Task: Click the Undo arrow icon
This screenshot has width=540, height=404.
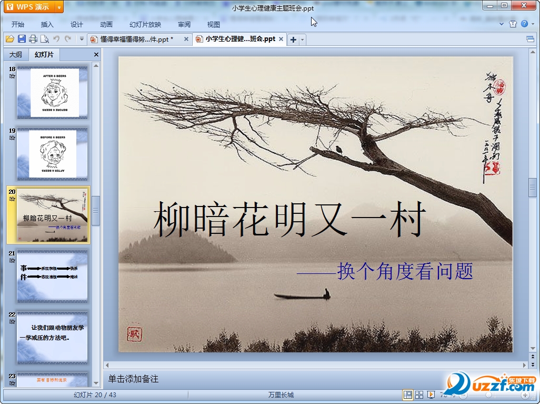Action: click(x=56, y=39)
